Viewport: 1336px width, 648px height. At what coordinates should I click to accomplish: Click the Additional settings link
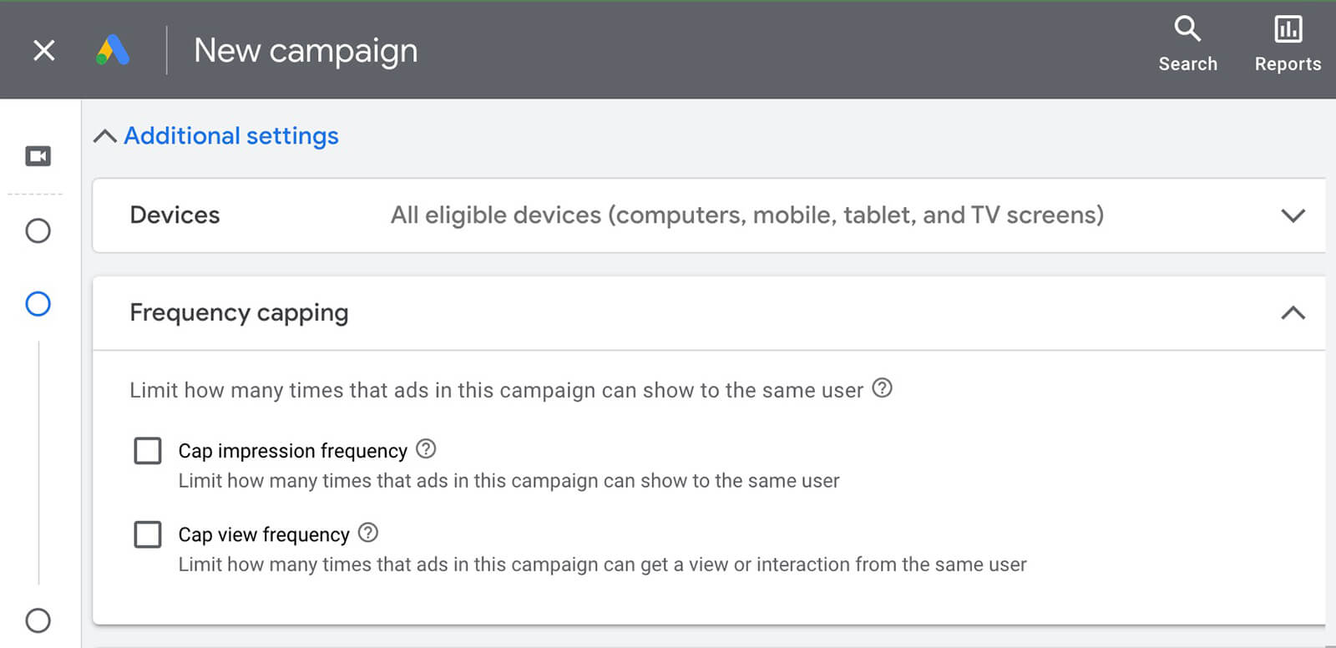[231, 136]
